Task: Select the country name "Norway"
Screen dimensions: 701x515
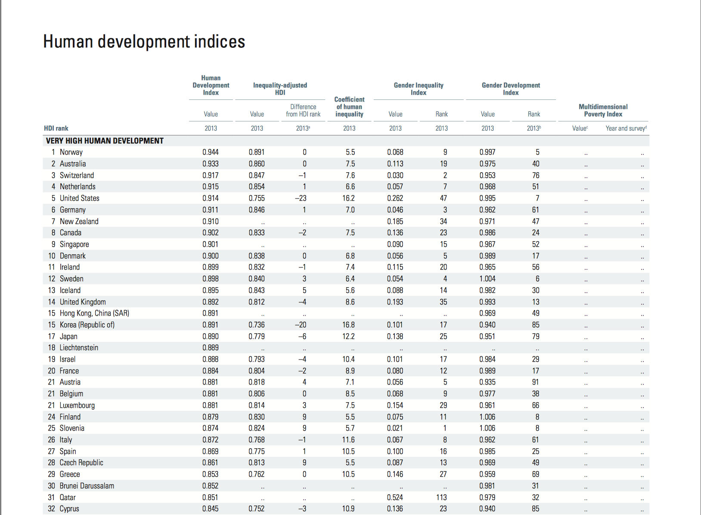Action: point(71,152)
